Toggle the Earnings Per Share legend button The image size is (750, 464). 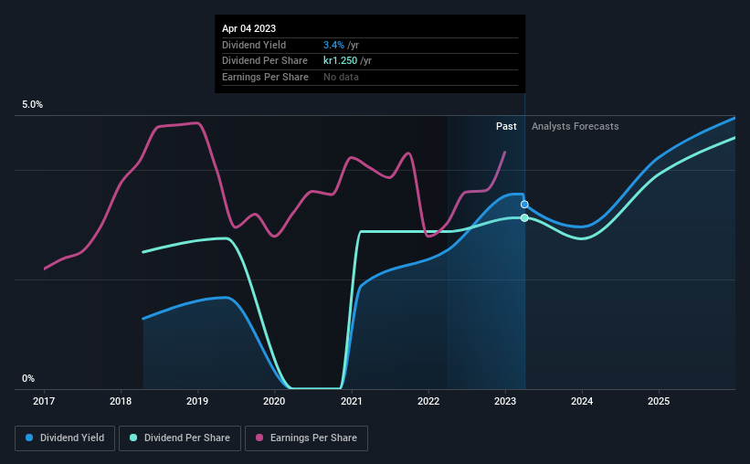[x=306, y=438]
